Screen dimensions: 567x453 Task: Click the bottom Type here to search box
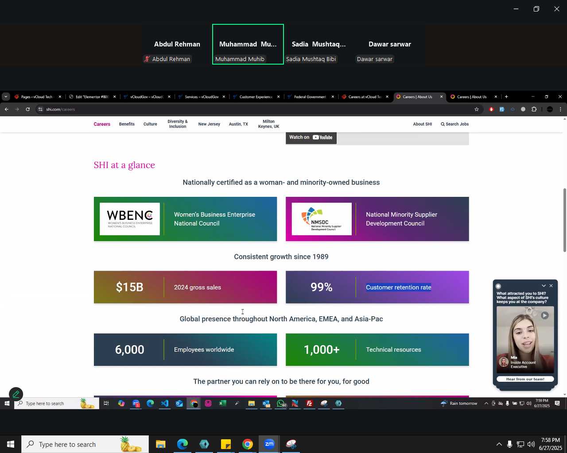(84, 444)
